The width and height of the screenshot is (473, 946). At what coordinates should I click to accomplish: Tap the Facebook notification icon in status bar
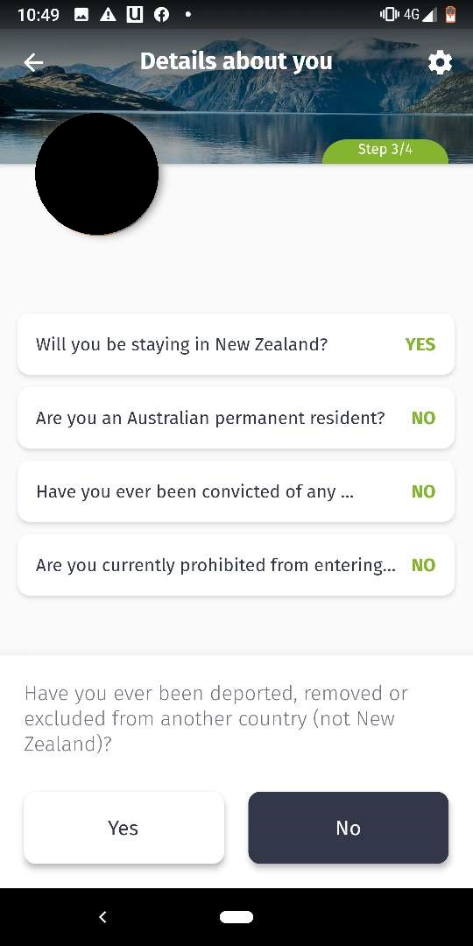click(161, 15)
